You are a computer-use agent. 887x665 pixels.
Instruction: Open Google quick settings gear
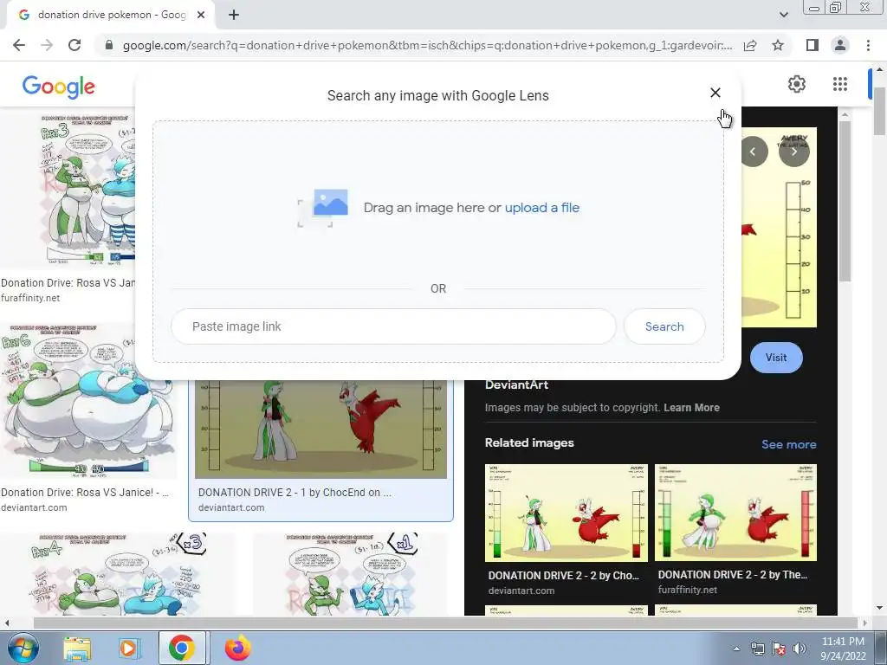coord(797,84)
